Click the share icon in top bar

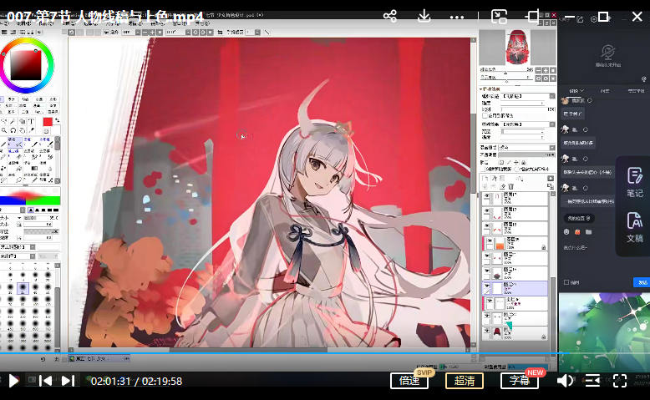[x=389, y=16]
